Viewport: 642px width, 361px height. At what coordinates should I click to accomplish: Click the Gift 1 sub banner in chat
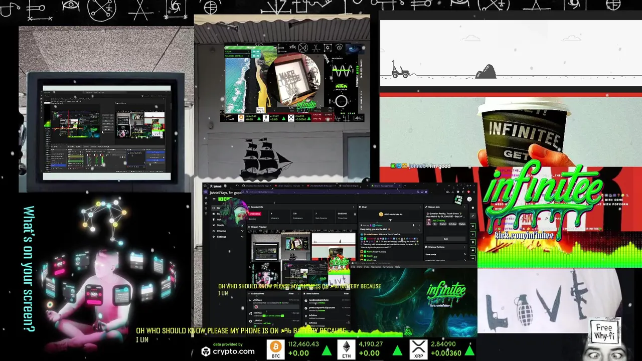[391, 214]
